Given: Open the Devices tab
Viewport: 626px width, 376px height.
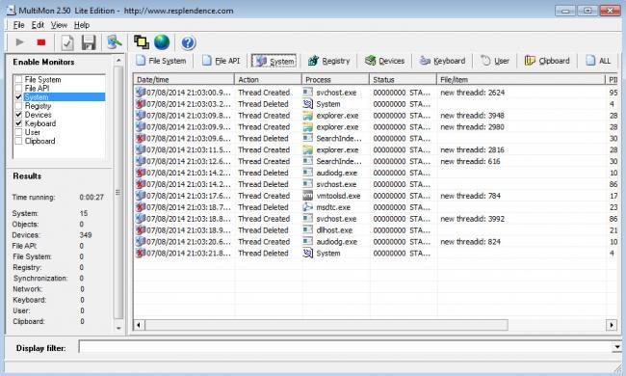Looking at the screenshot, I should point(385,61).
